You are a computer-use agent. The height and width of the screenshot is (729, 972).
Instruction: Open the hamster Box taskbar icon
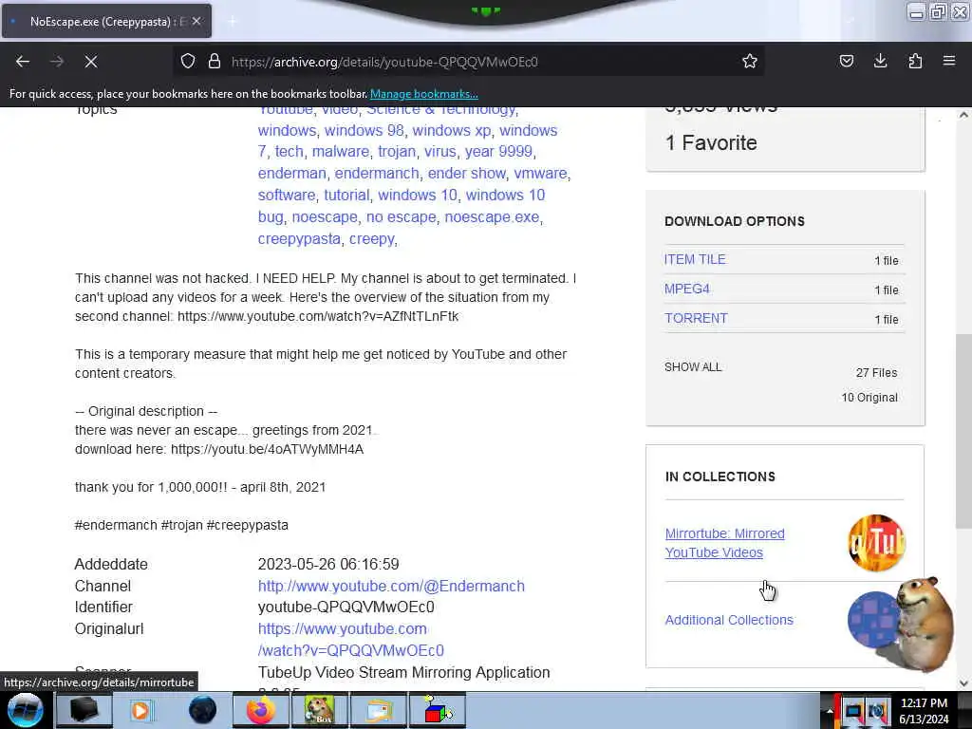pyautogui.click(x=319, y=710)
